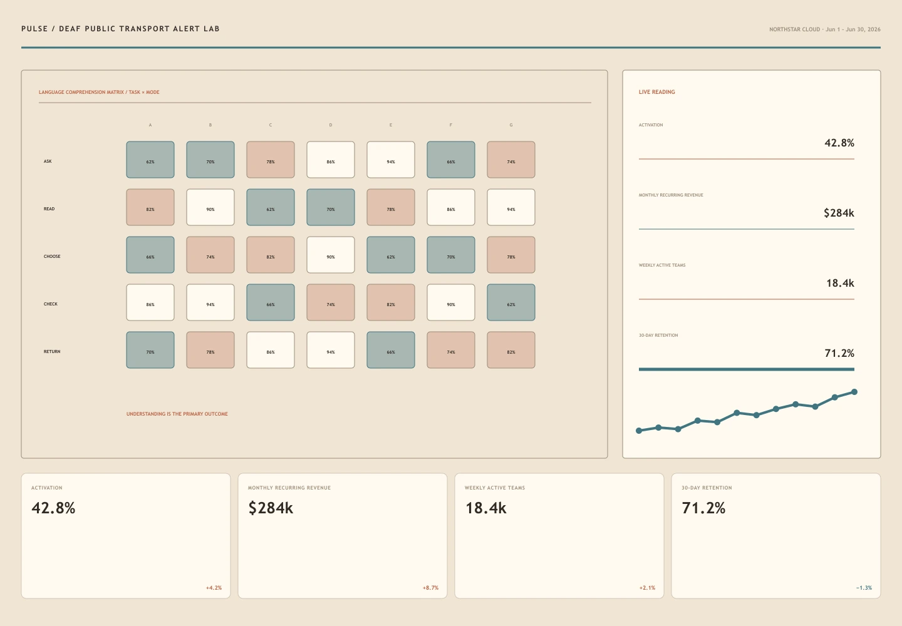Select the 66% cell in the CHOOSE row
The width and height of the screenshot is (902, 626).
pyautogui.click(x=150, y=255)
